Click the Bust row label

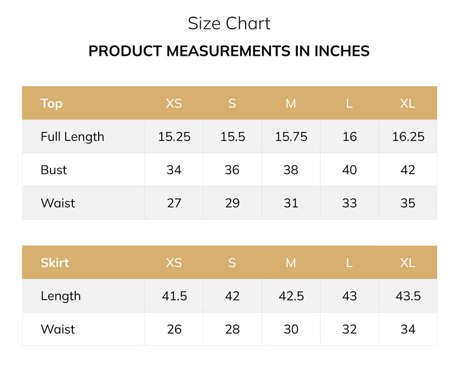click(x=54, y=169)
